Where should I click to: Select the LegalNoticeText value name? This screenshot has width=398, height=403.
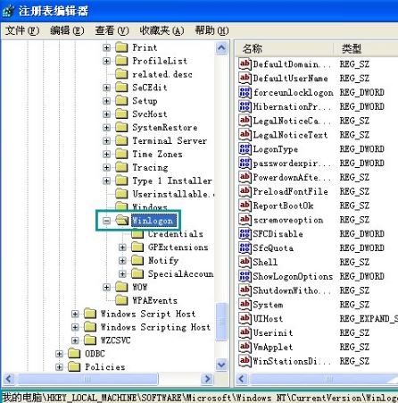[290, 135]
